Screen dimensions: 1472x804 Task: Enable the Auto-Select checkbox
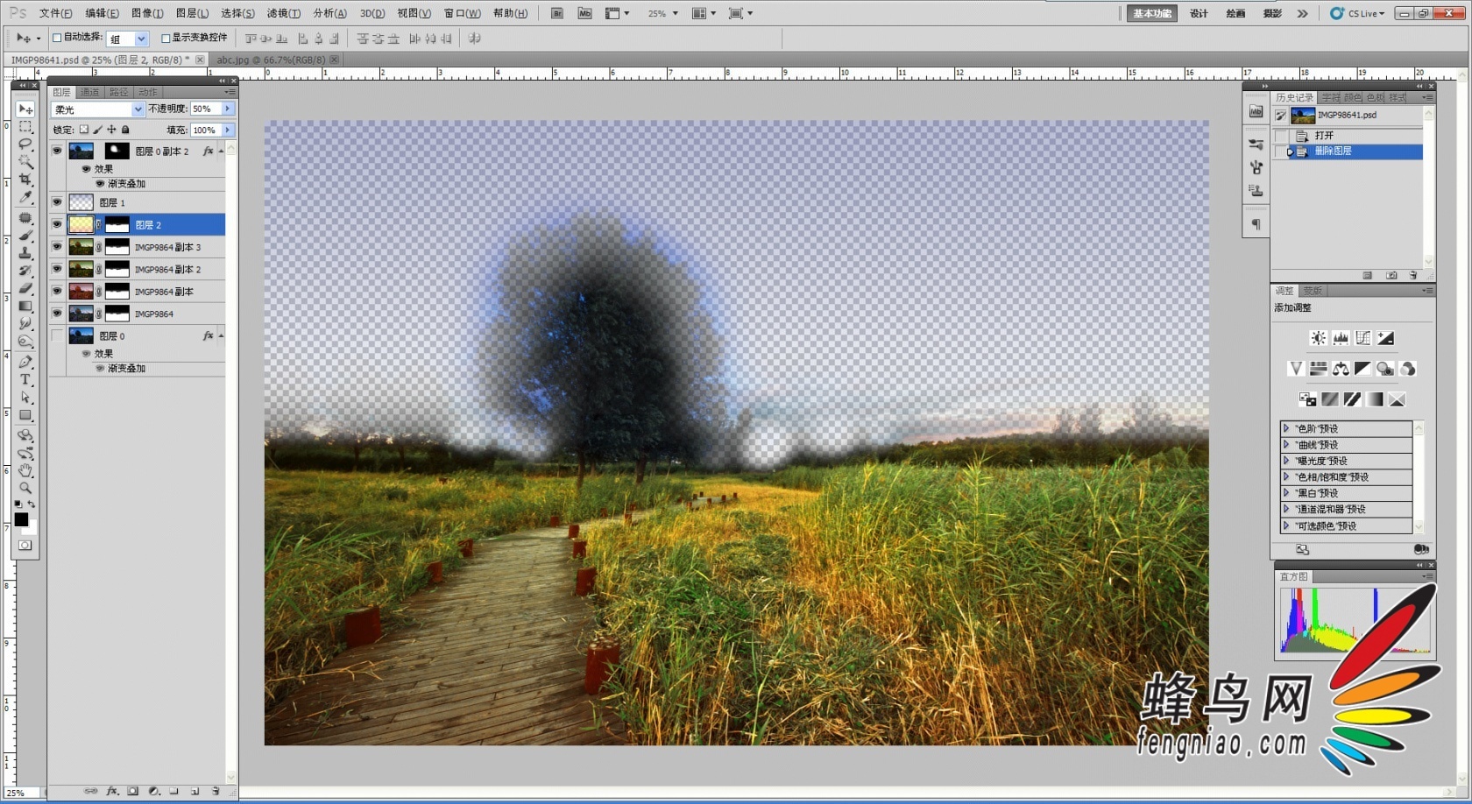pyautogui.click(x=57, y=38)
